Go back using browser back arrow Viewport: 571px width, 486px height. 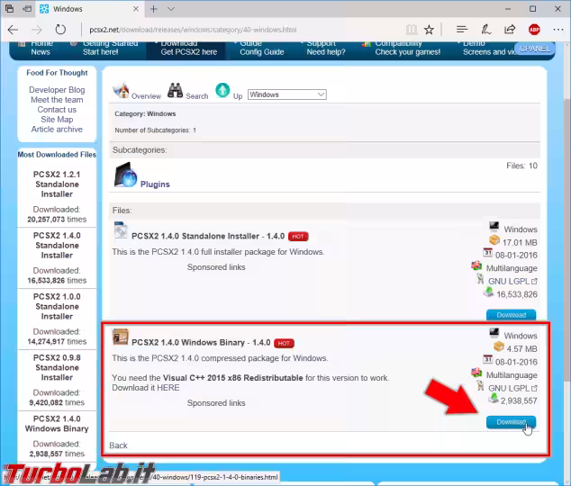click(x=14, y=30)
